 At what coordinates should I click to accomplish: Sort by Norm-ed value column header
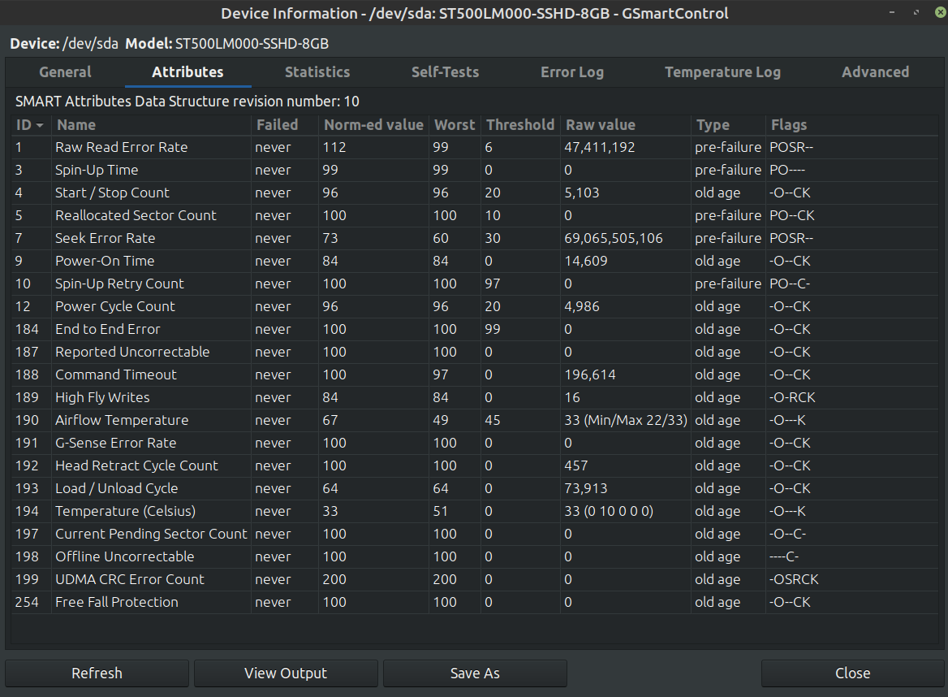coord(373,124)
